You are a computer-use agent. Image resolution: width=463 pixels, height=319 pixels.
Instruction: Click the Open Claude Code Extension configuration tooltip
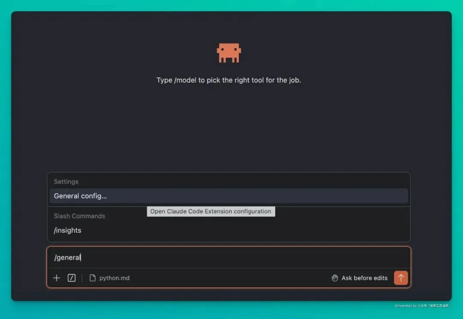pyautogui.click(x=211, y=211)
